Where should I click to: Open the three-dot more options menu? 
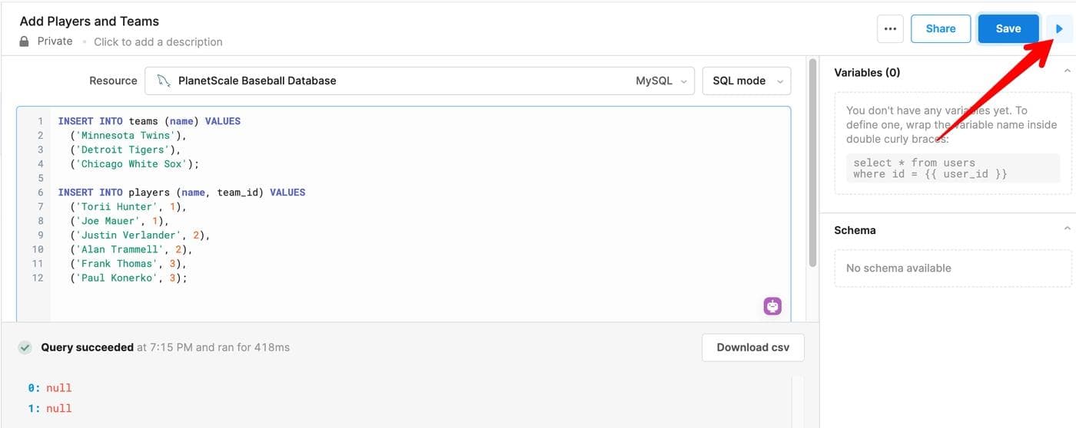pyautogui.click(x=890, y=29)
